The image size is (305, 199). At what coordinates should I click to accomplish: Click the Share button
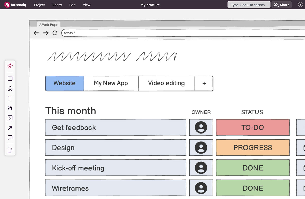pyautogui.click(x=282, y=5)
